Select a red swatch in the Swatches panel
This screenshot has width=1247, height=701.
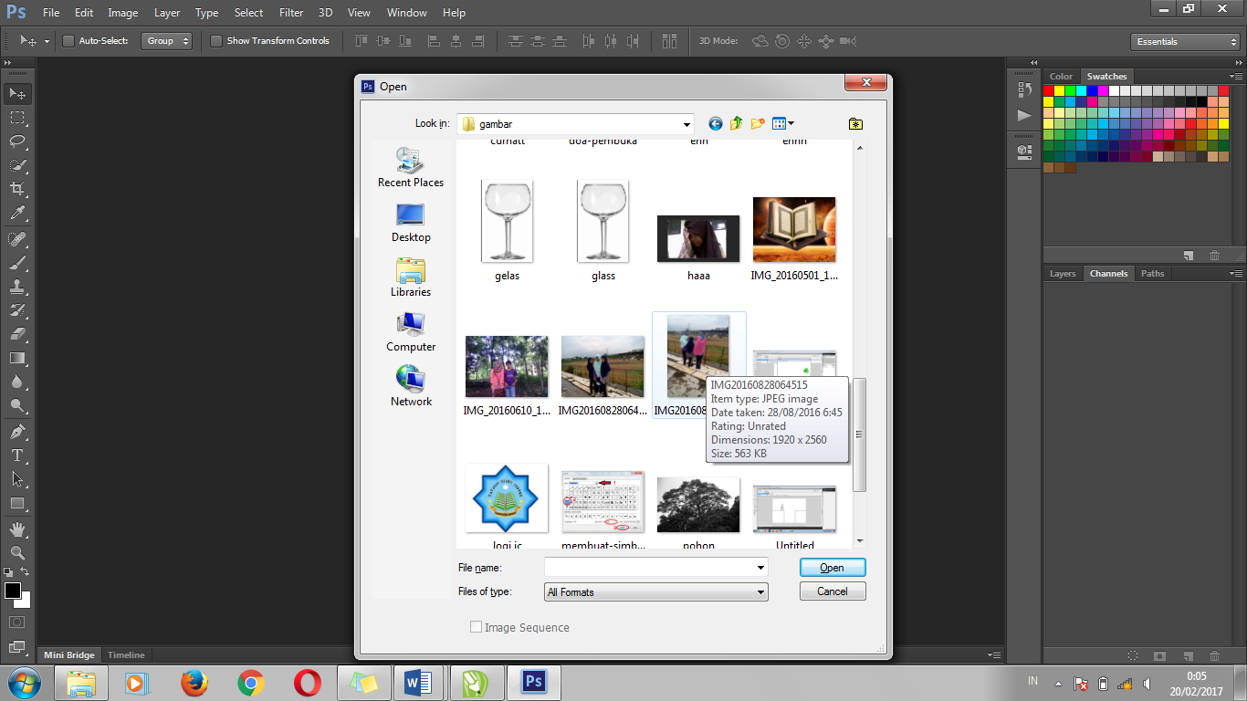coord(1050,89)
